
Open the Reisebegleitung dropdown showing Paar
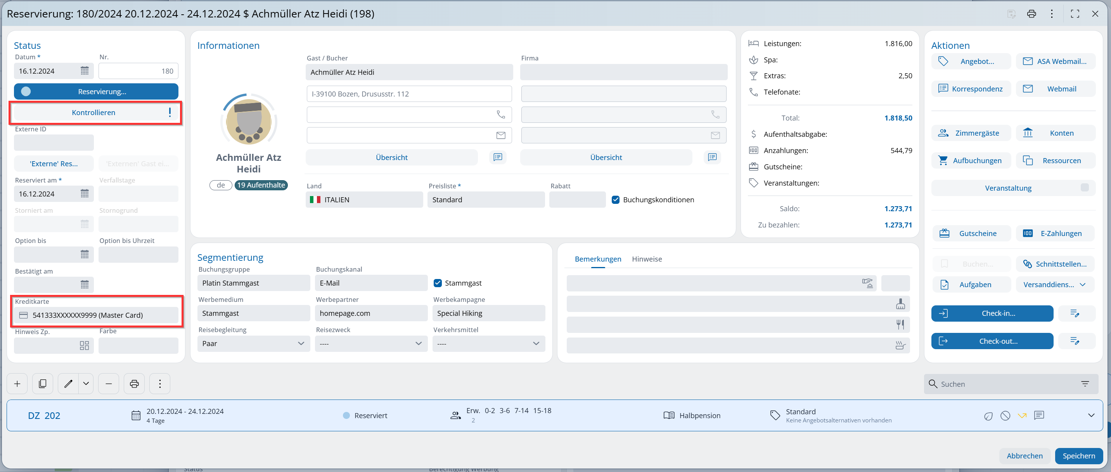click(254, 344)
